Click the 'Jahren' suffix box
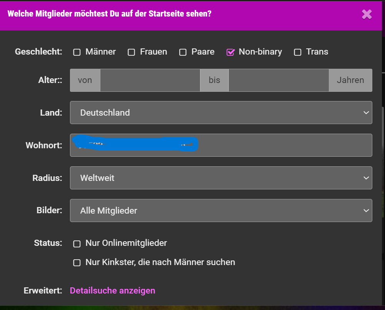The width and height of the screenshot is (385, 310). (350, 80)
